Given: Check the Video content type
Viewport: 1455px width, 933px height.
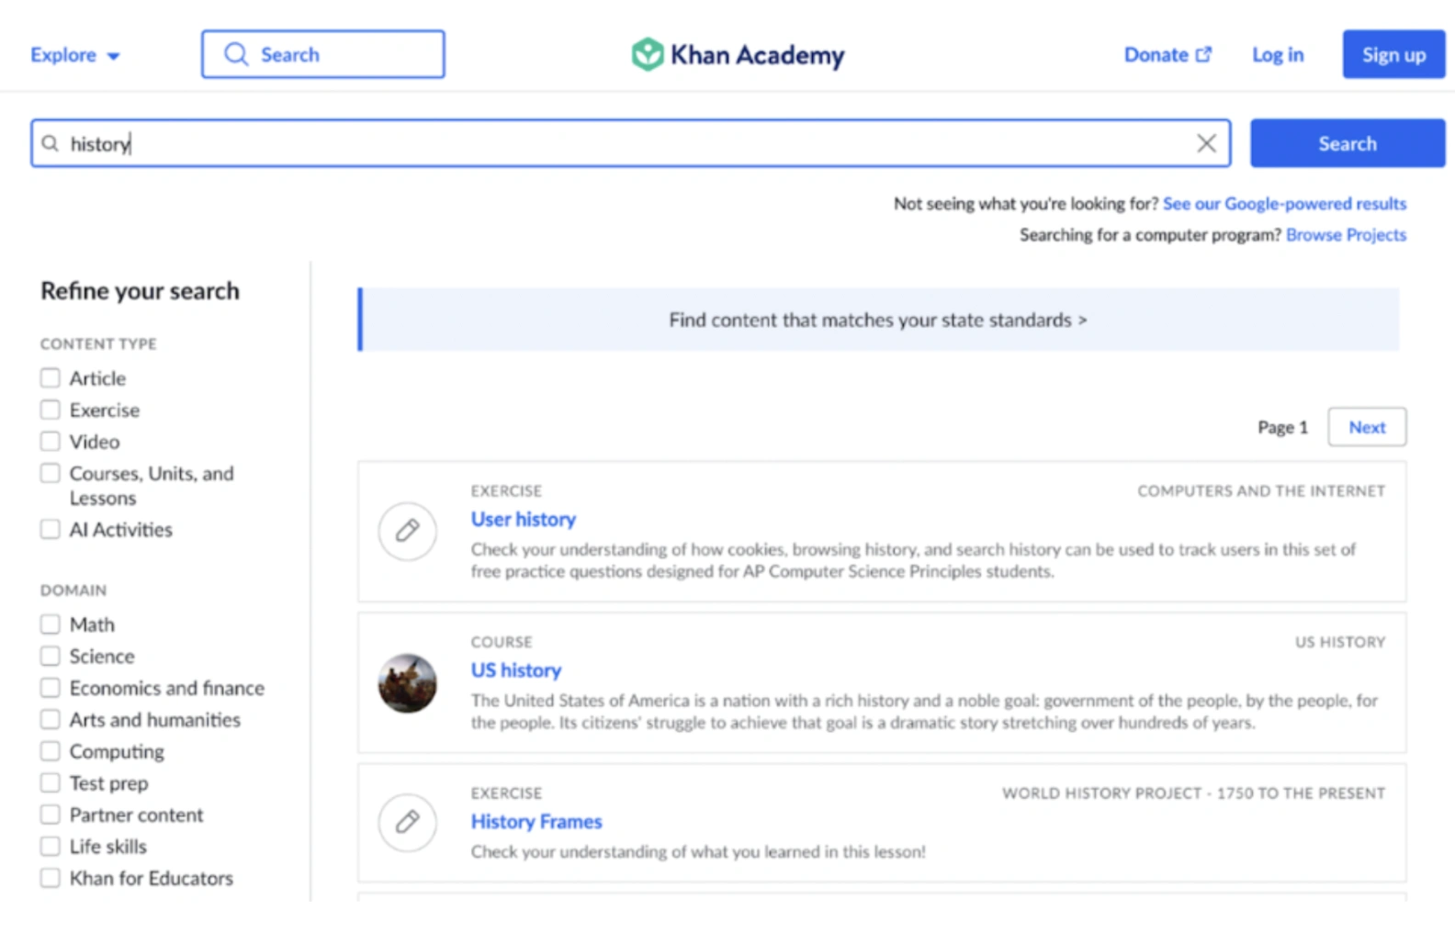Looking at the screenshot, I should point(51,442).
